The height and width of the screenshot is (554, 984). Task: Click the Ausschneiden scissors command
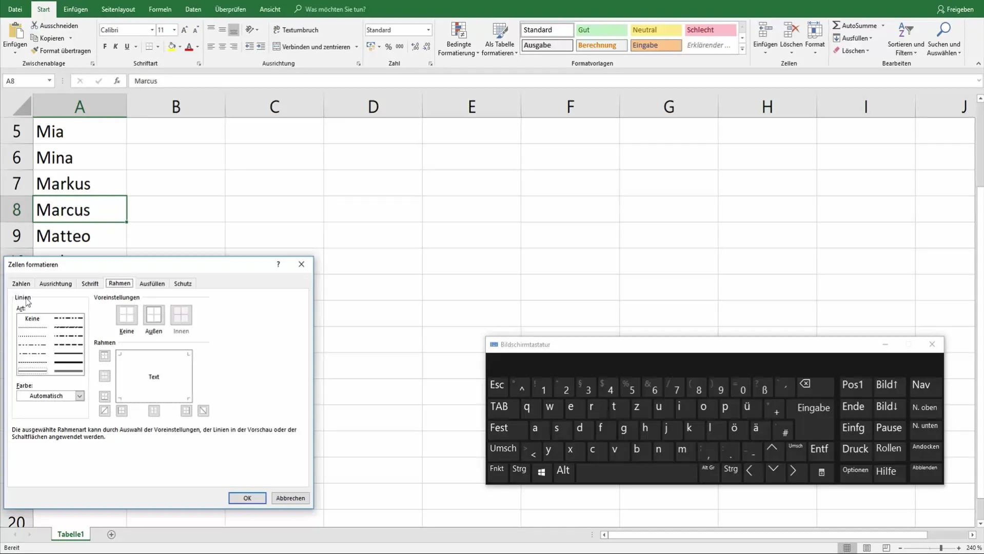pyautogui.click(x=54, y=25)
